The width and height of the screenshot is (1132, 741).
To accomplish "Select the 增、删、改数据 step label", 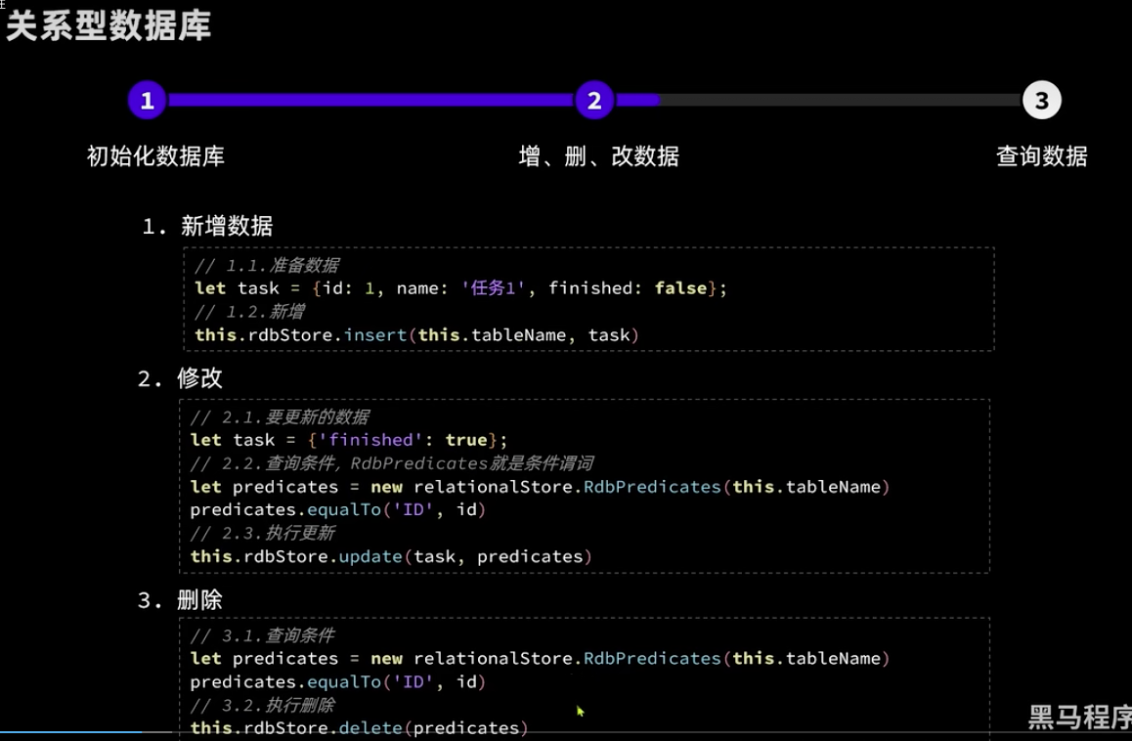I will point(598,156).
